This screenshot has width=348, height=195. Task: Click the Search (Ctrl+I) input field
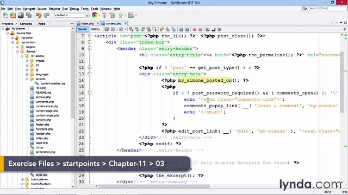[x=327, y=9]
